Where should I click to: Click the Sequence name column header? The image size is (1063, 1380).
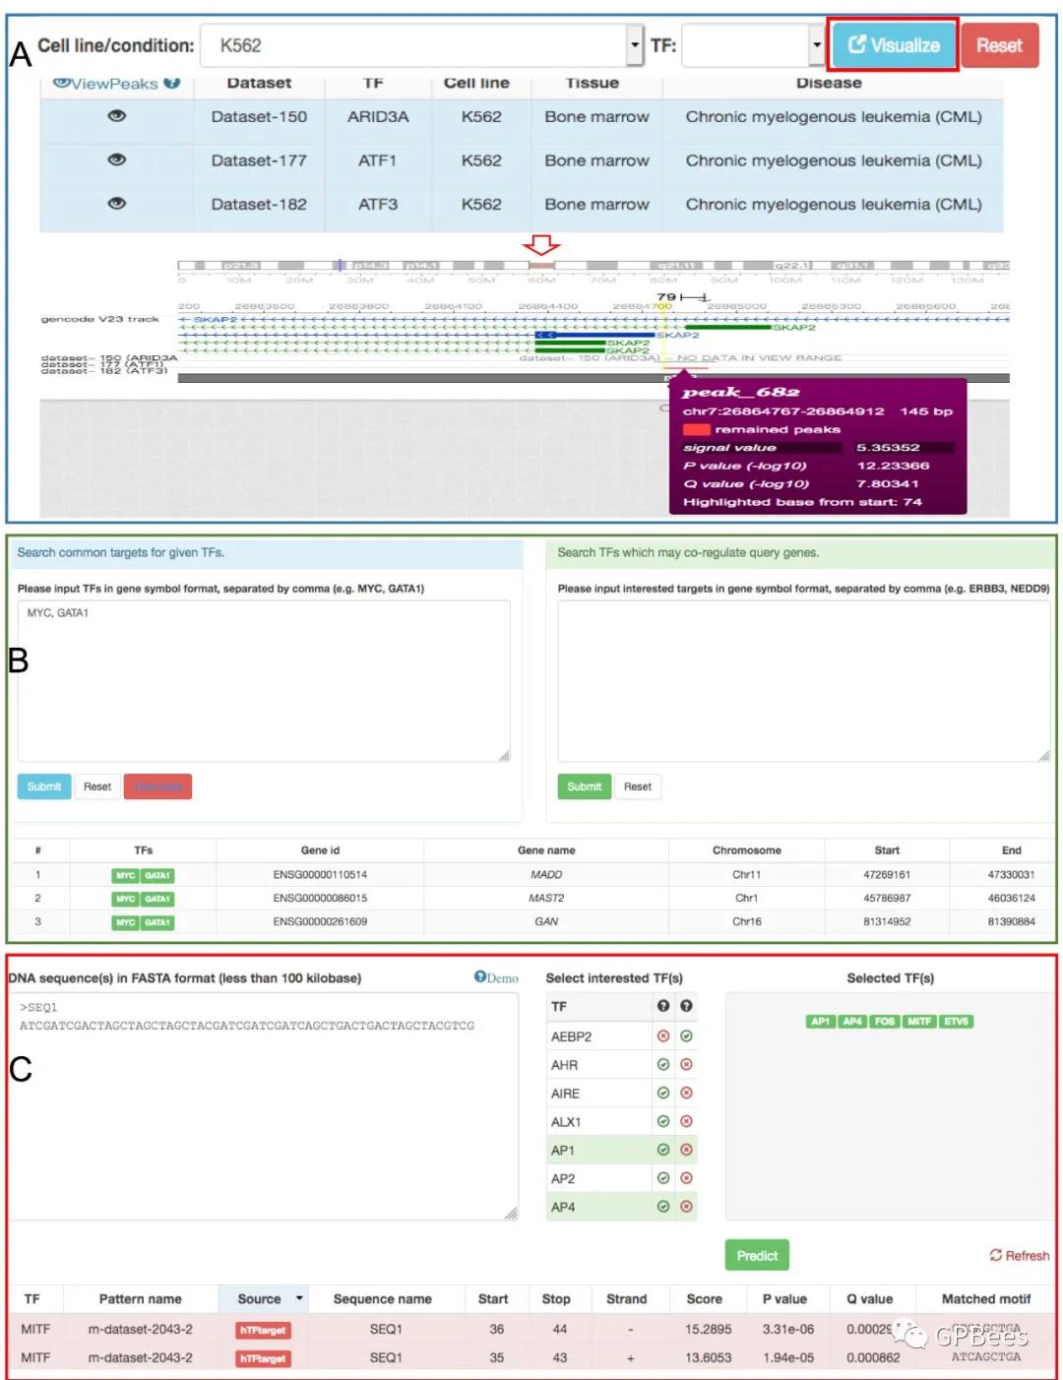coord(382,1298)
